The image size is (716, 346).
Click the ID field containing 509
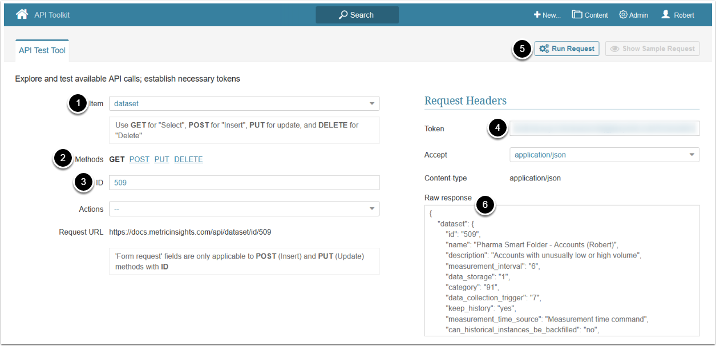pyautogui.click(x=244, y=183)
